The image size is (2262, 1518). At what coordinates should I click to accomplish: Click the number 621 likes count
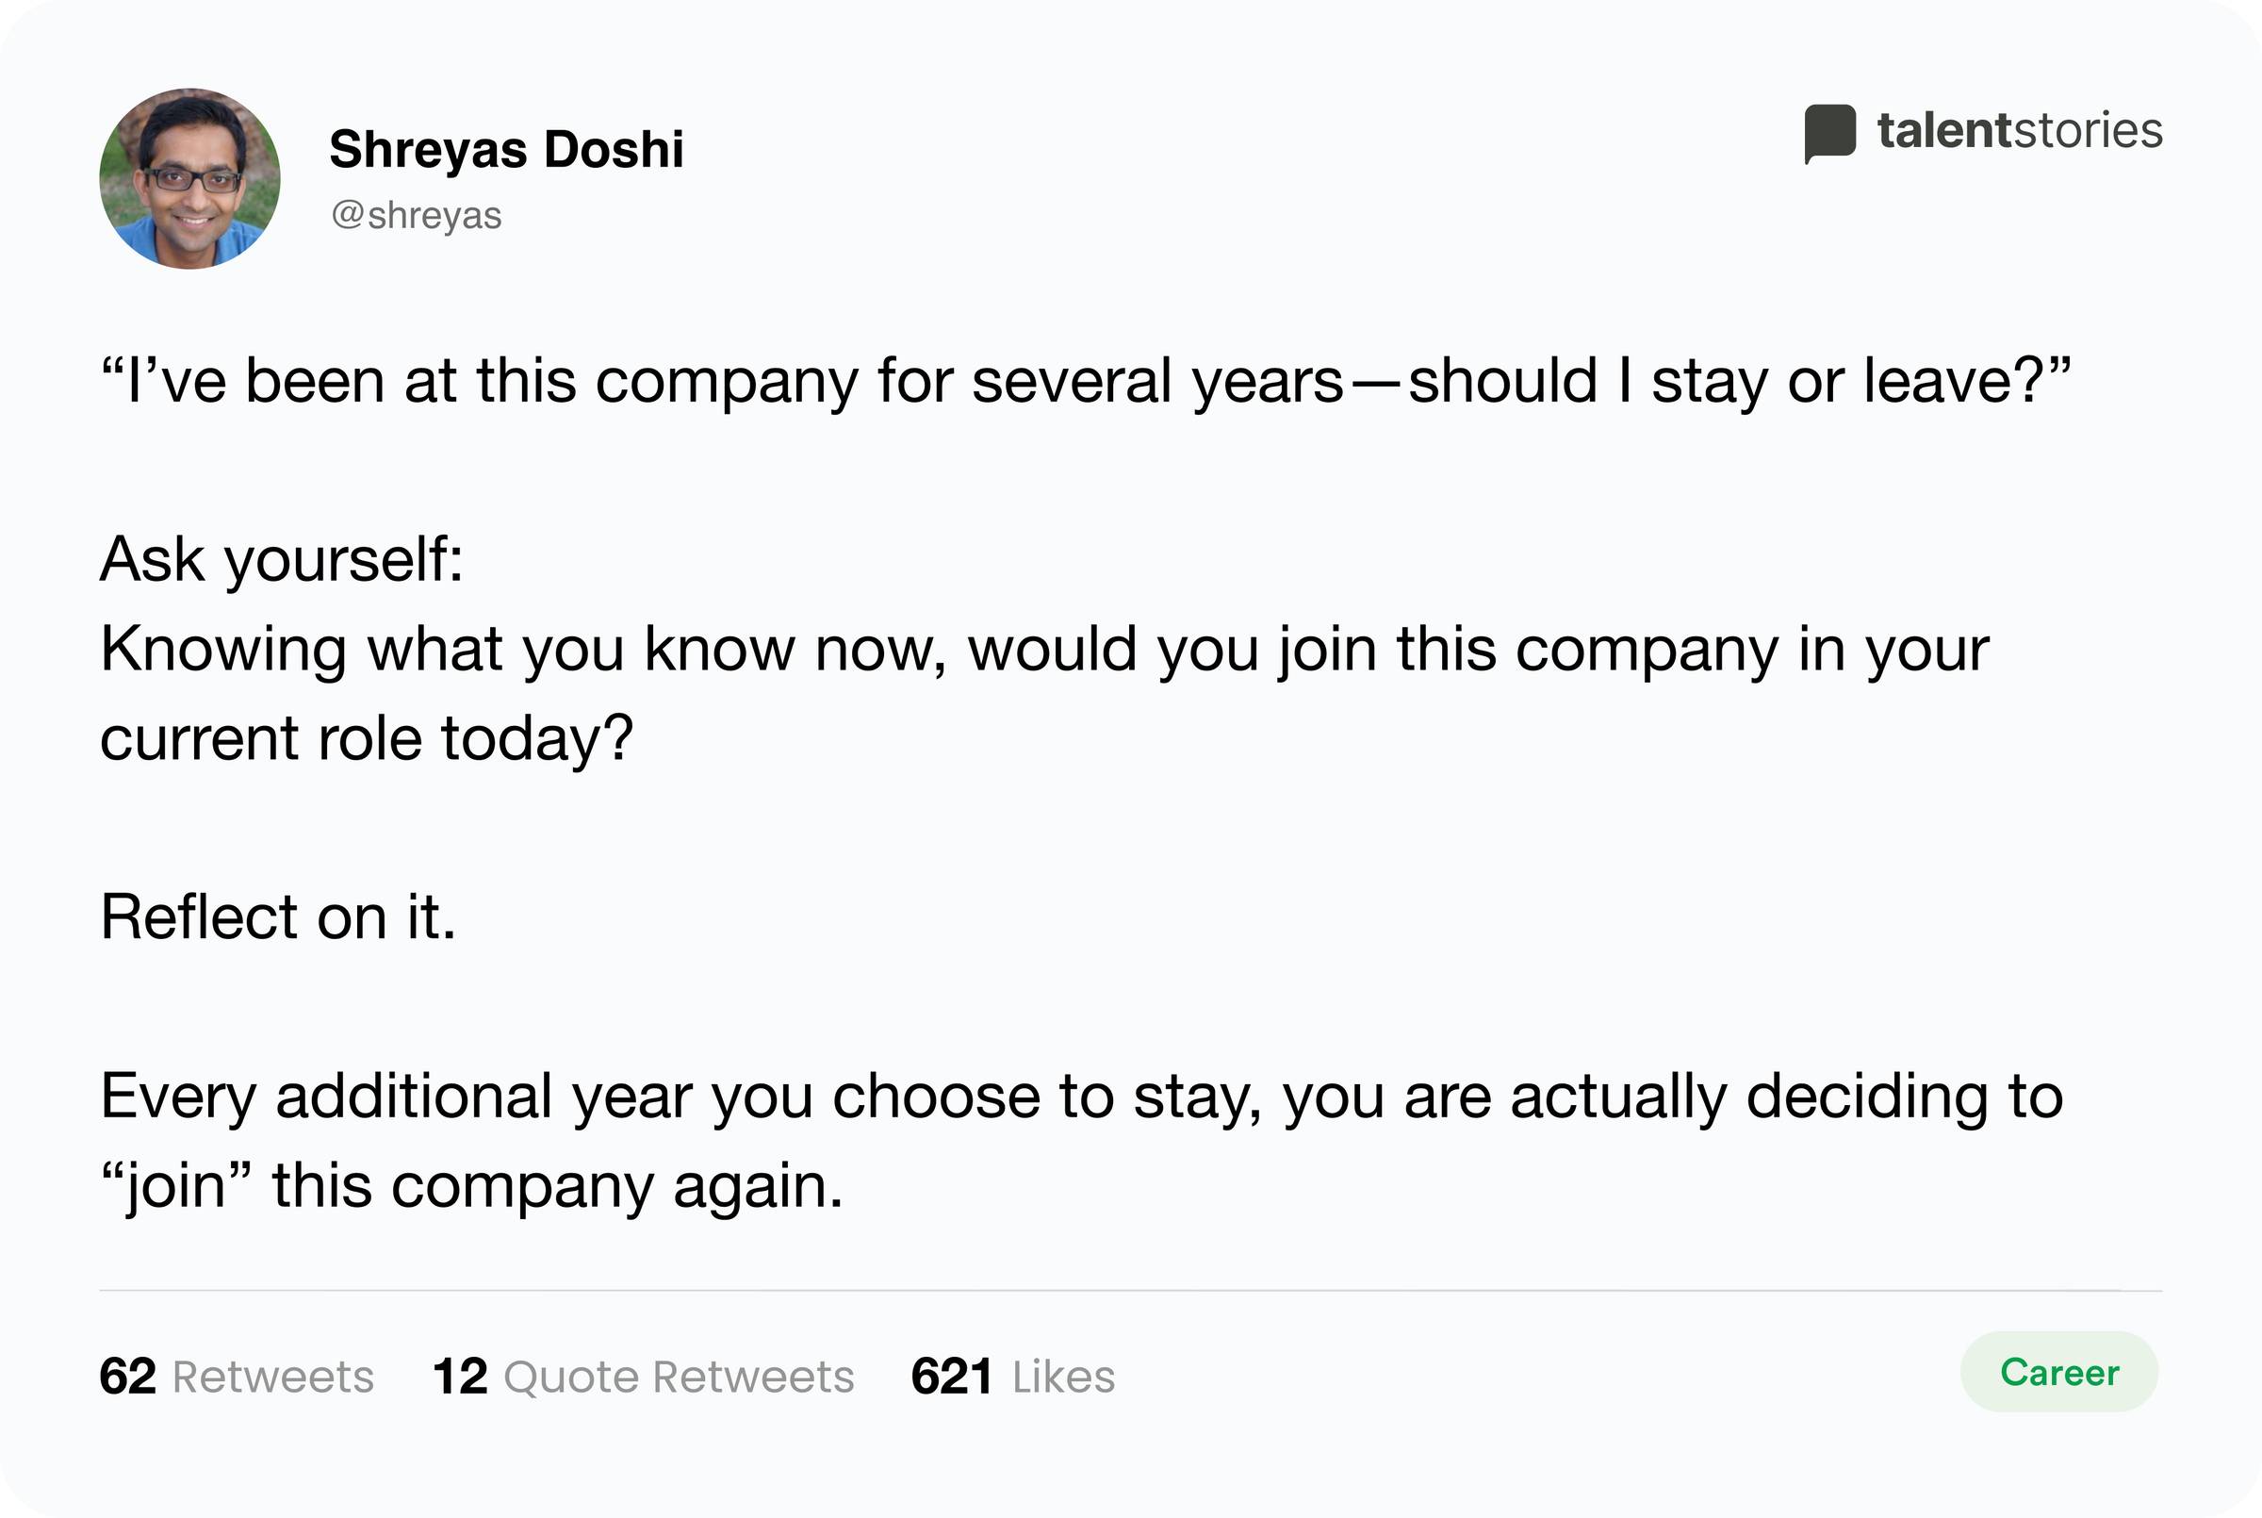[951, 1377]
